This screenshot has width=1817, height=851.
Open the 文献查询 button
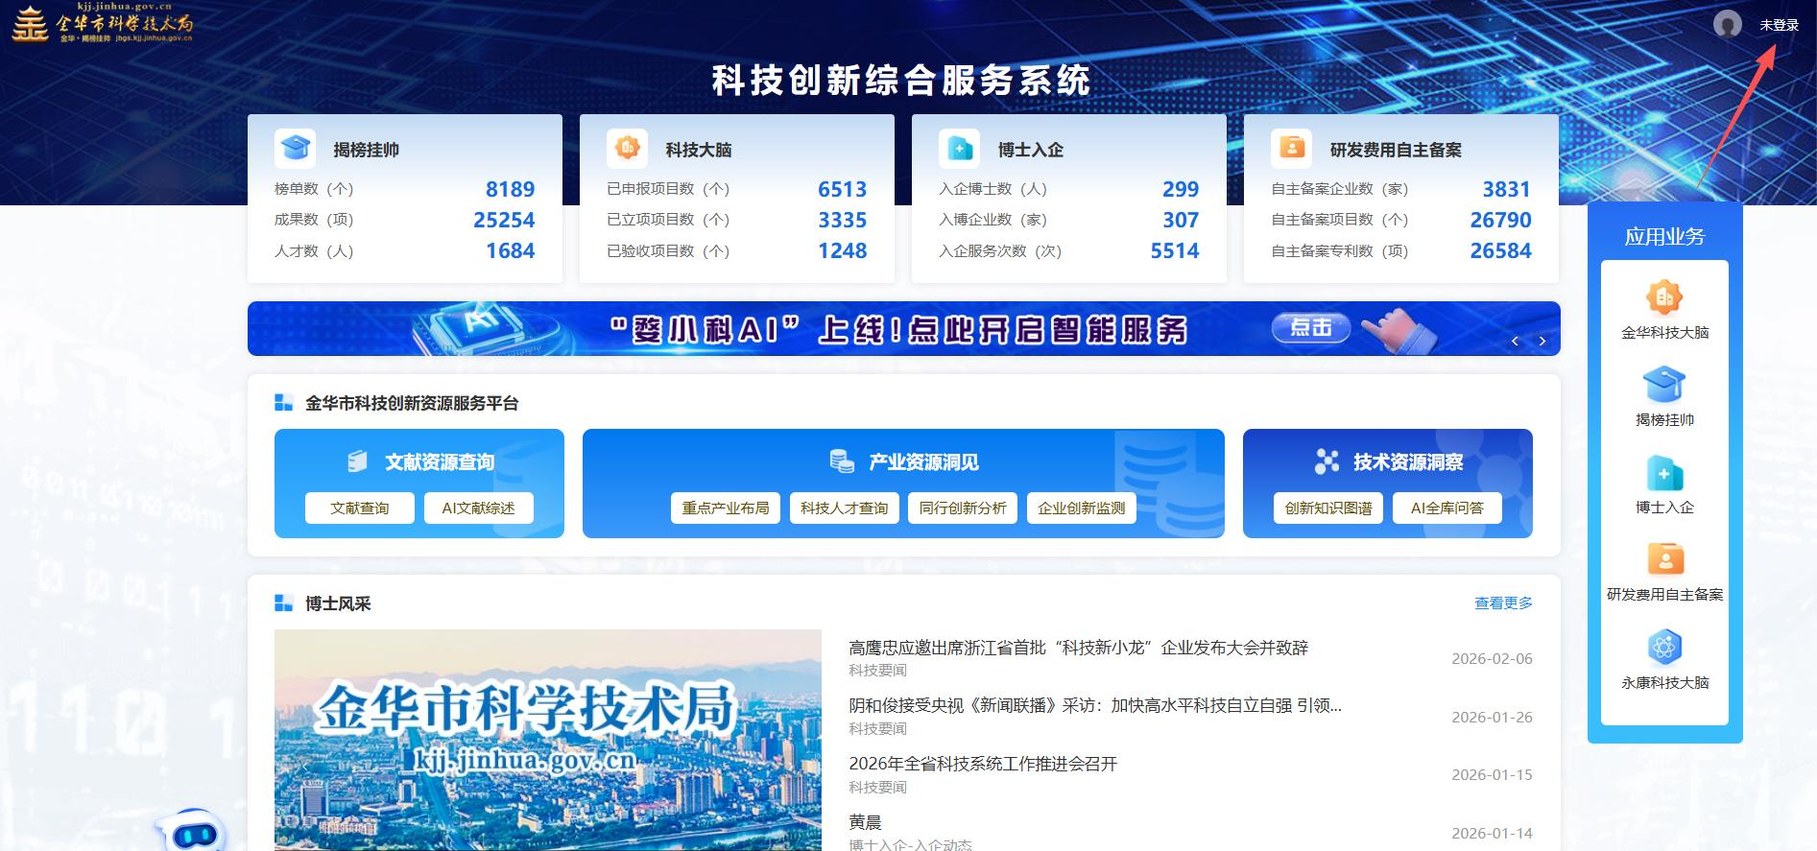pos(360,508)
